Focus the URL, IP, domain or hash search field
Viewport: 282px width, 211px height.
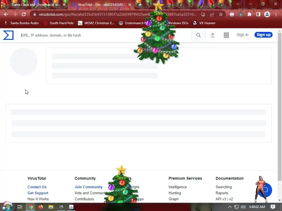pos(104,35)
